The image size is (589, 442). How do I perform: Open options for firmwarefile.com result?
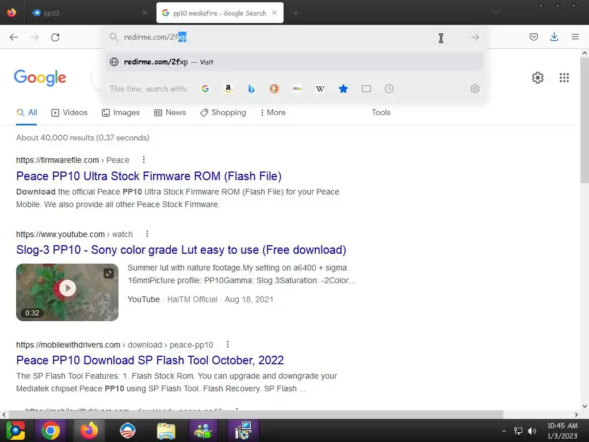click(143, 160)
